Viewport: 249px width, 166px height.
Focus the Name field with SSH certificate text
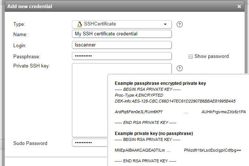click(x=122, y=34)
